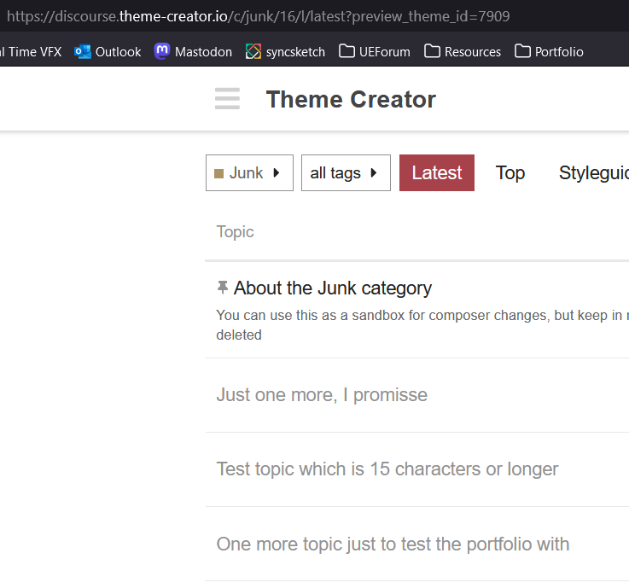Switch to the Top tab

pos(510,173)
